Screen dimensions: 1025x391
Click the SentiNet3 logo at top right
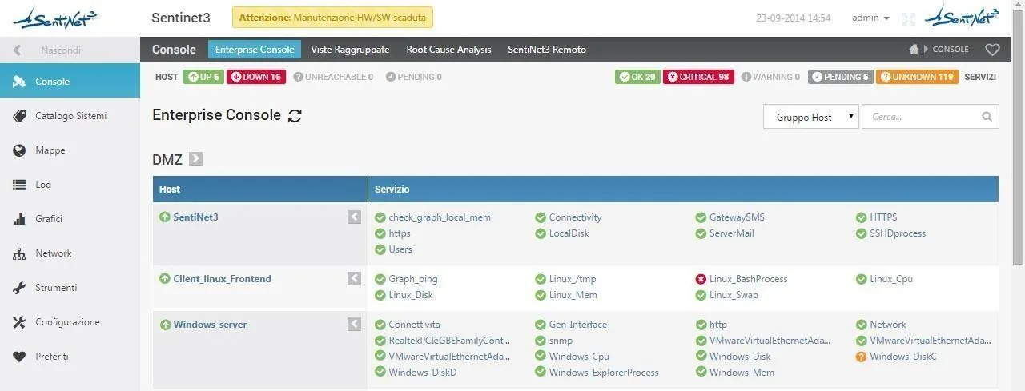tap(963, 17)
